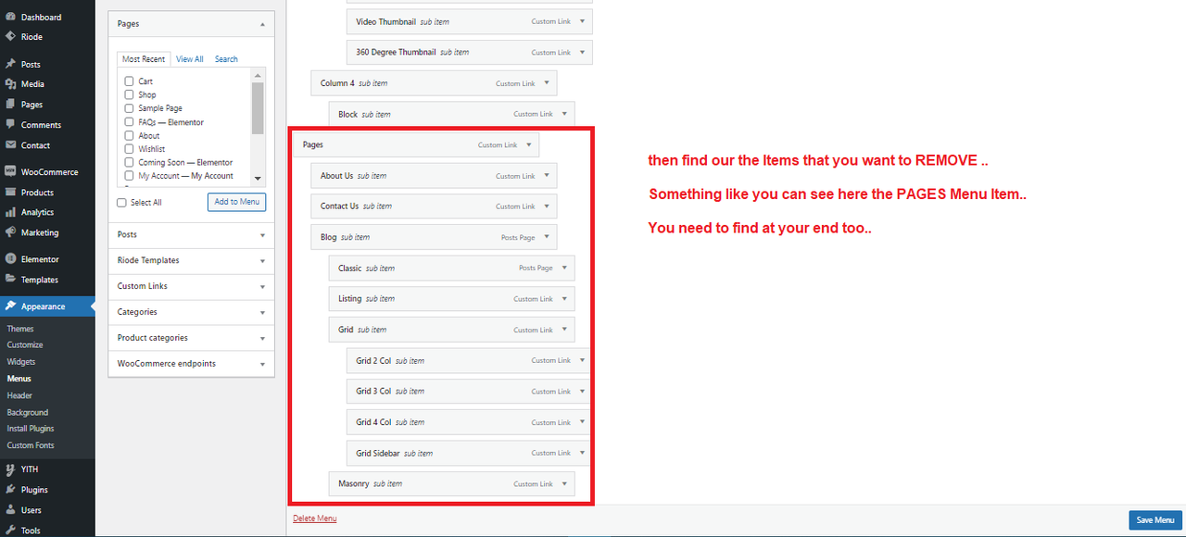Expand the Contact Us menu item arrow
The width and height of the screenshot is (1186, 537).
pyautogui.click(x=547, y=206)
